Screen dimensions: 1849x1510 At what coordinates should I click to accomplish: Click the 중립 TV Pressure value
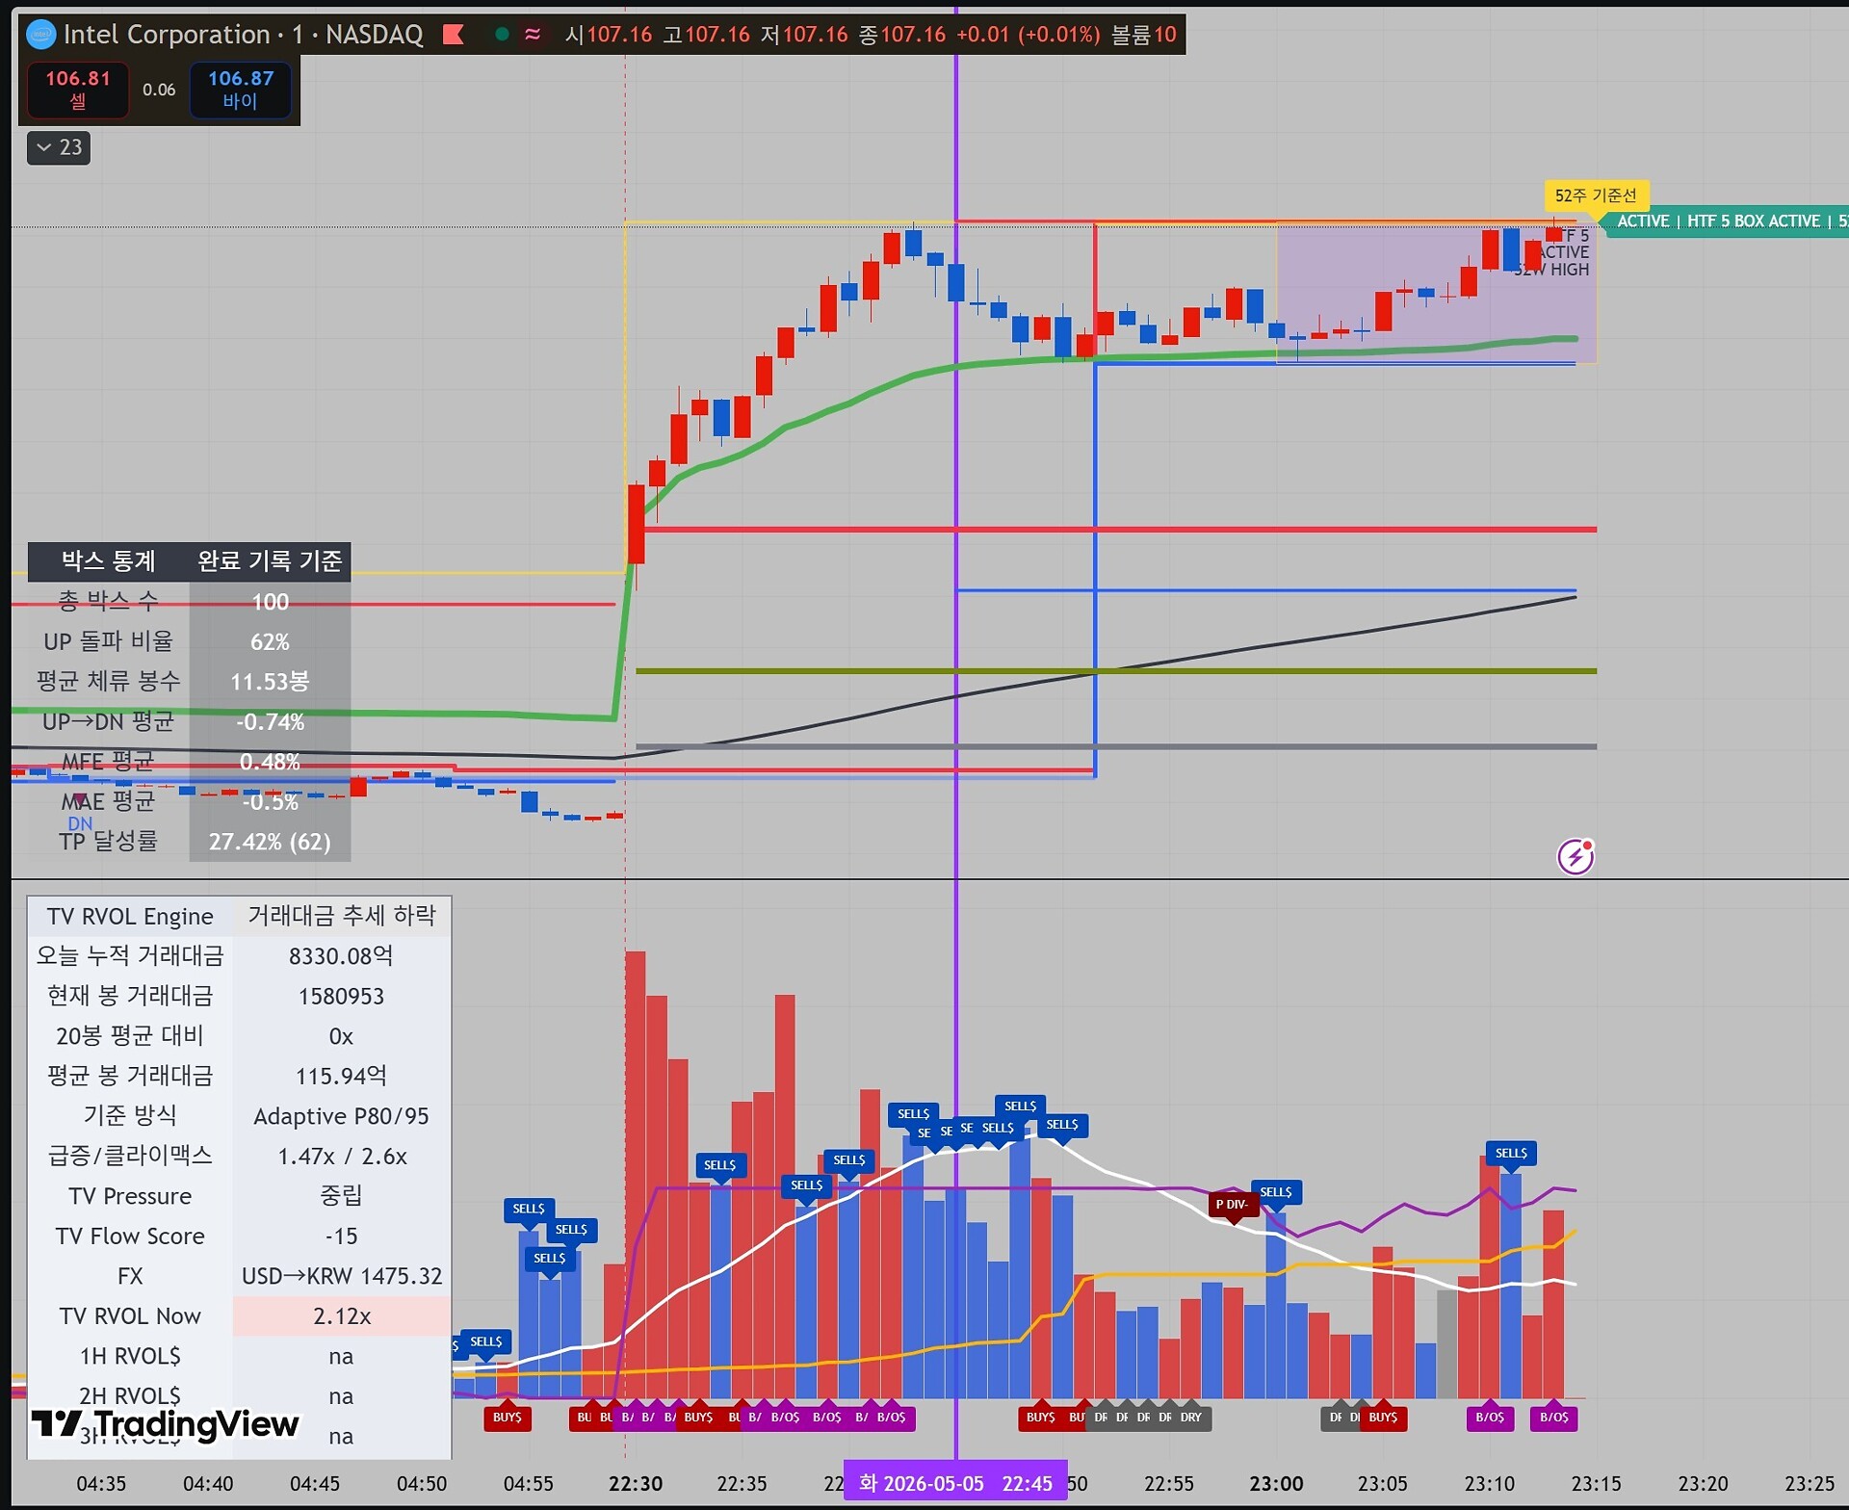(x=342, y=1196)
